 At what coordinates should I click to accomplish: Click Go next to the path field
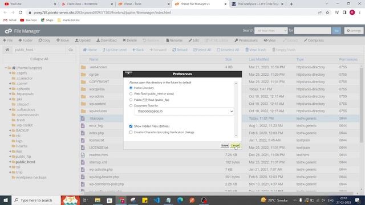[71, 50]
